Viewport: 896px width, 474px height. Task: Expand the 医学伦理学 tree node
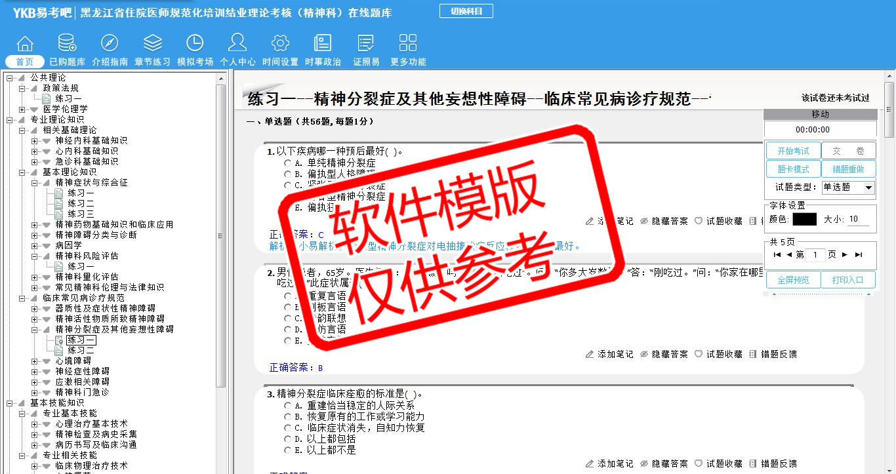point(22,109)
